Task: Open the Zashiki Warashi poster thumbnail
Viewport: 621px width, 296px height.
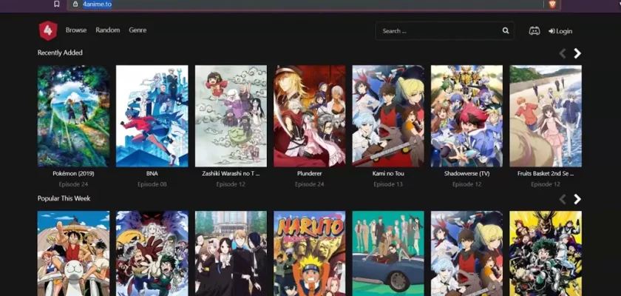Action: (x=231, y=116)
